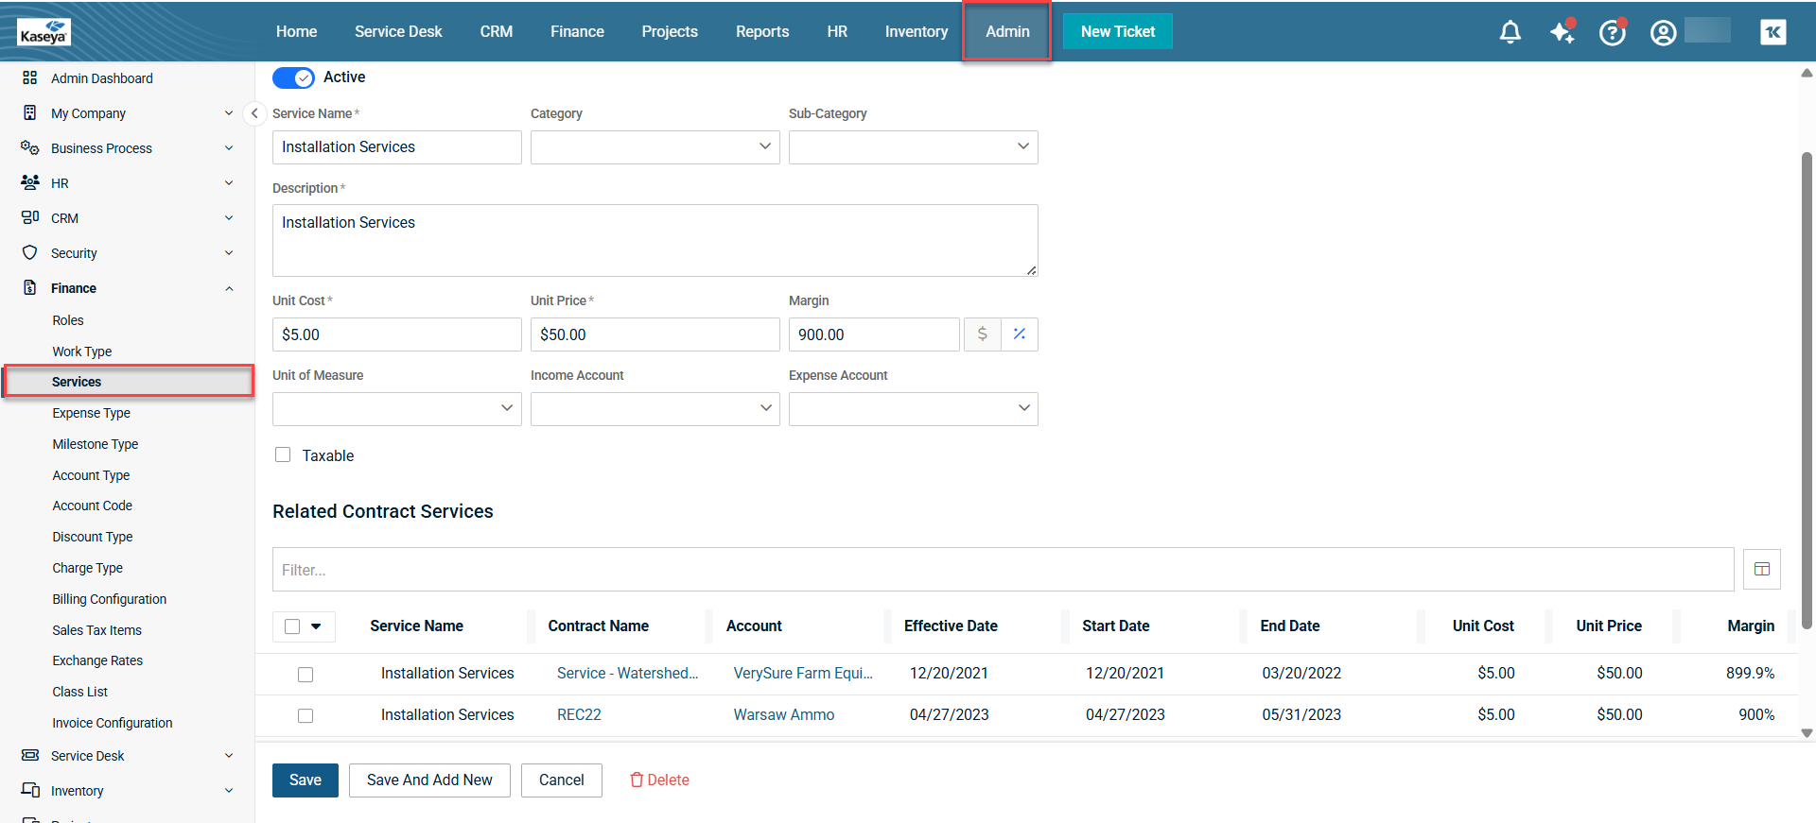
Task: Open the Warsaw Ammo account link
Action: pyautogui.click(x=783, y=715)
